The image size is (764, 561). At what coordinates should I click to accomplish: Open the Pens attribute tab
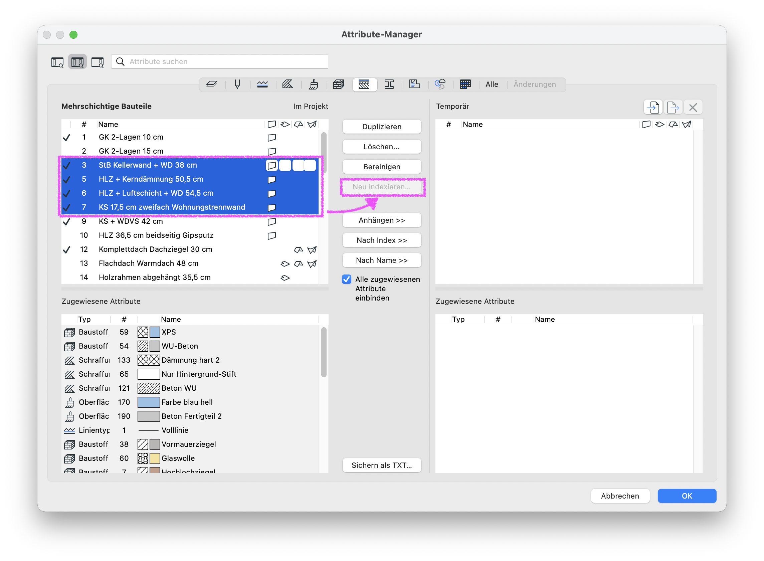click(x=237, y=84)
